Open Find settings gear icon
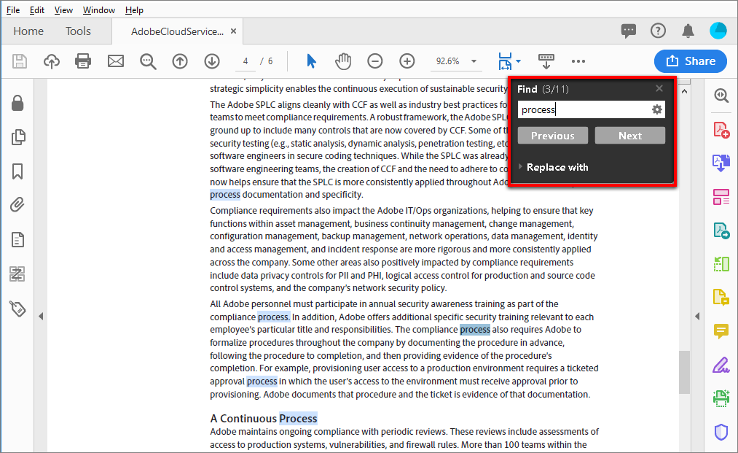Viewport: 738px width, 453px height. tap(657, 110)
